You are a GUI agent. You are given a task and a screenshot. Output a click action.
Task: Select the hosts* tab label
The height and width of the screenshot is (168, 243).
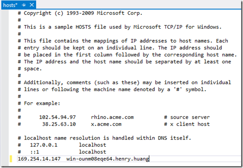10,5
